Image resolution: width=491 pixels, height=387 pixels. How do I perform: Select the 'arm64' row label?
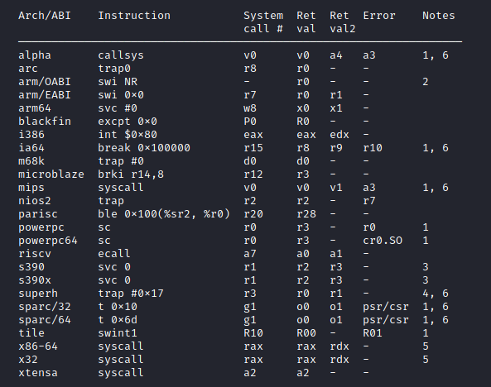(35, 108)
